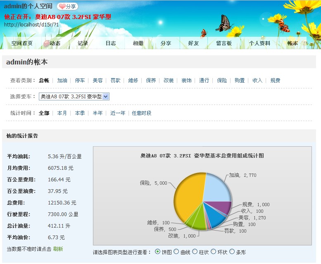Select the 帐本 tab
This screenshot has height=264, width=321.
click(292, 43)
